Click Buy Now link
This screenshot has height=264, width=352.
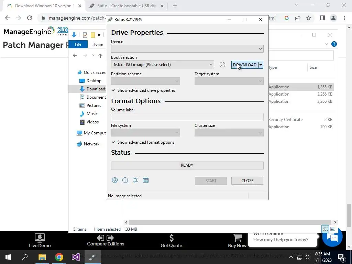coord(237,241)
